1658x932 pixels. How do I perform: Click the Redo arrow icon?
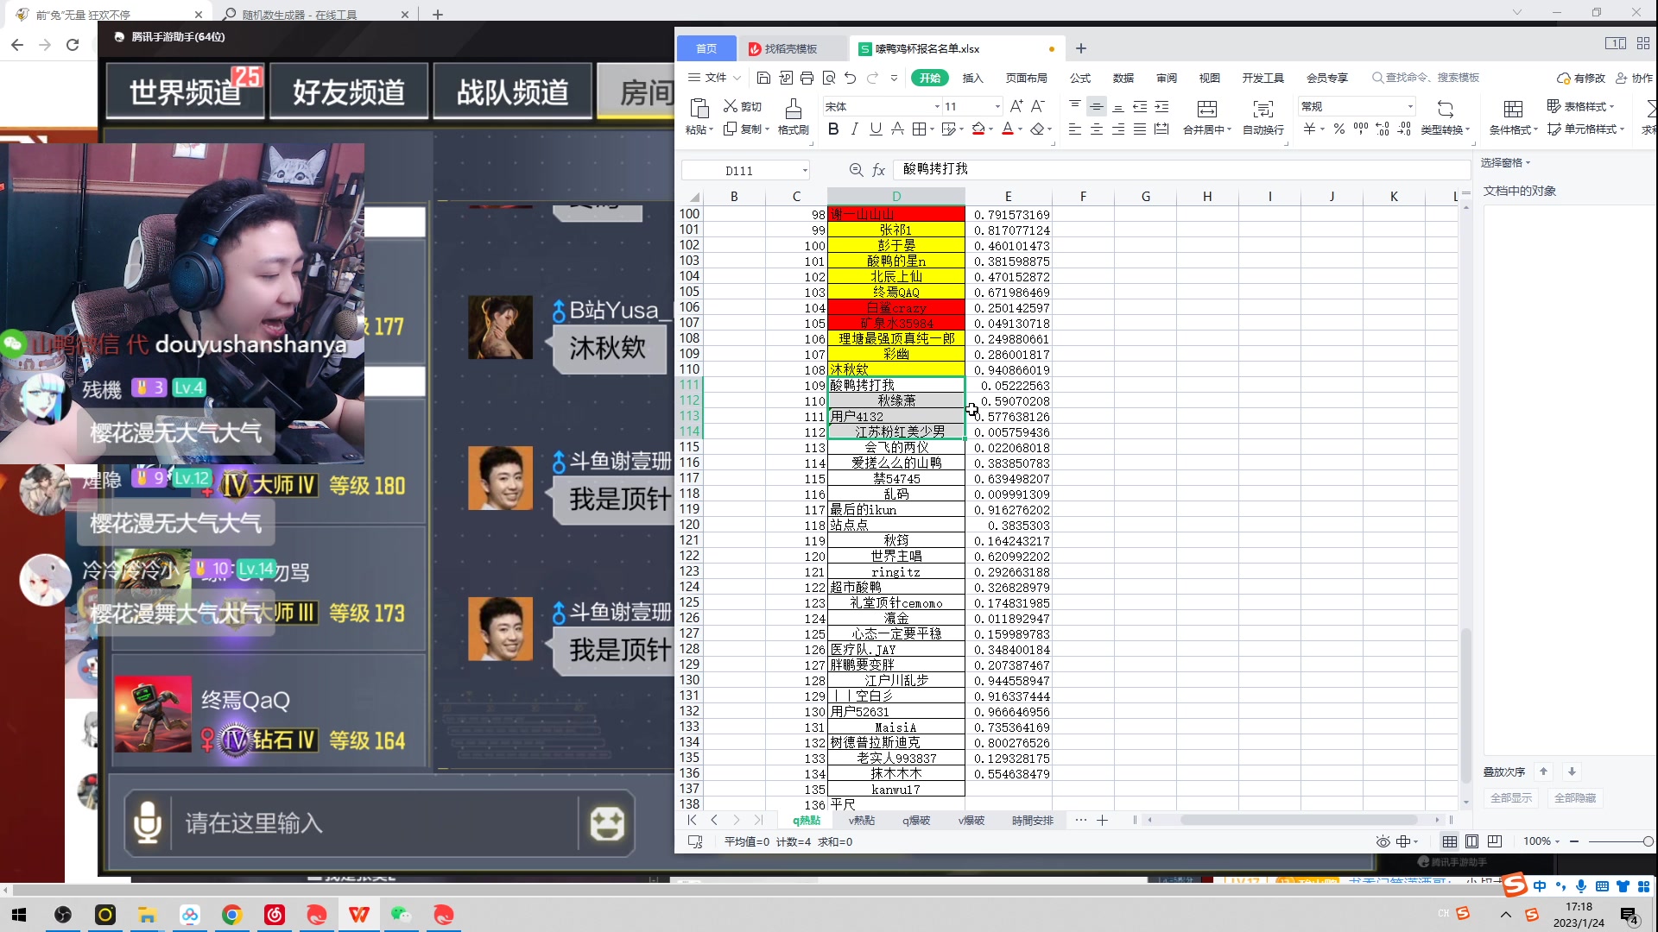click(x=872, y=78)
